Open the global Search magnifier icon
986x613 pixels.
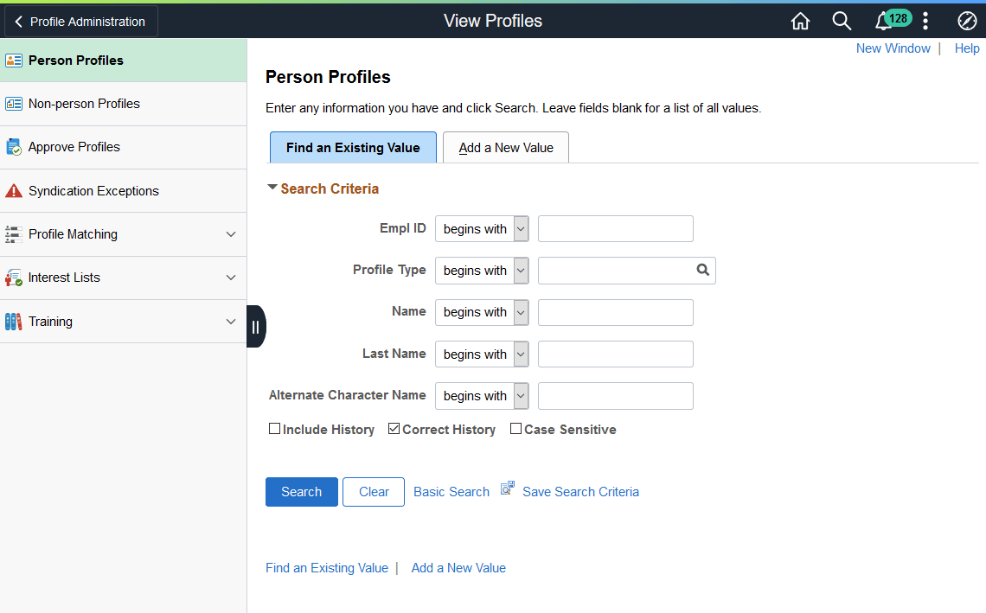coord(842,20)
